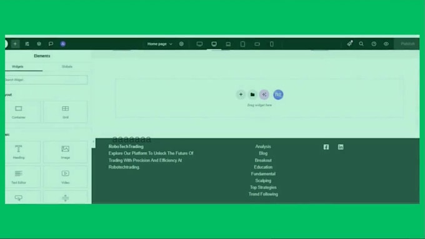This screenshot has width=425, height=239.
Task: Open AI sparkle button on canvas
Action: (264, 94)
